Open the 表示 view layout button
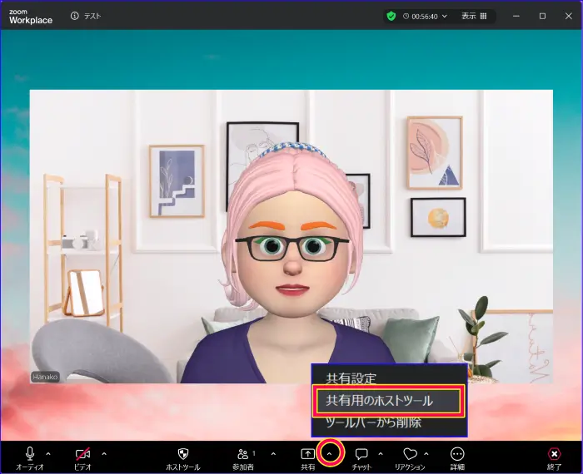Image resolution: width=583 pixels, height=474 pixels. (x=474, y=16)
